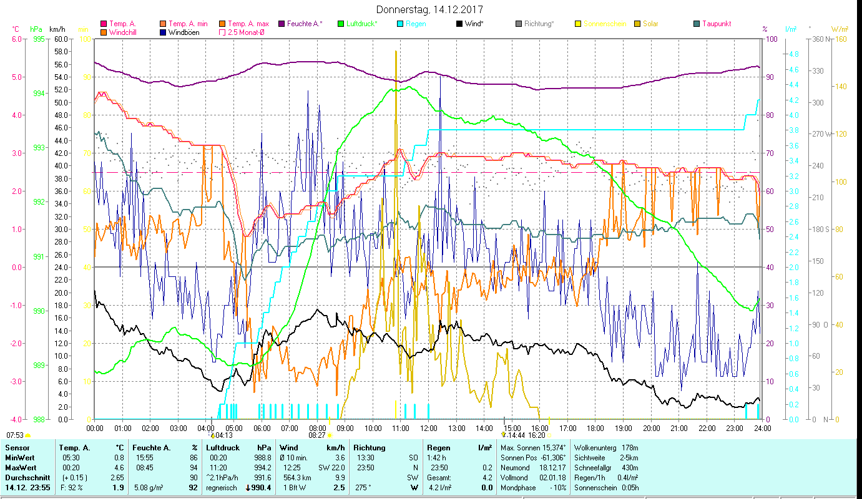Click the 2.5 Monat-Ø legend label
This screenshot has height=499, width=862.
coord(245,32)
